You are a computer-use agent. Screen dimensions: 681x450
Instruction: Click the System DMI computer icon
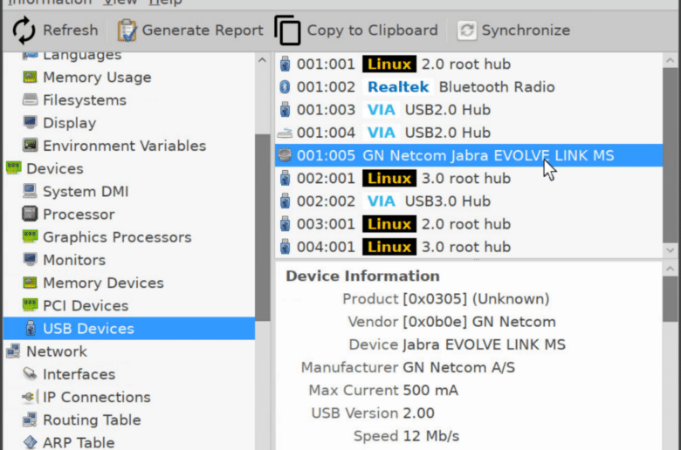coord(30,191)
